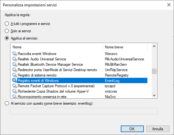Click the scroll-down arrow of the services list

point(154,95)
